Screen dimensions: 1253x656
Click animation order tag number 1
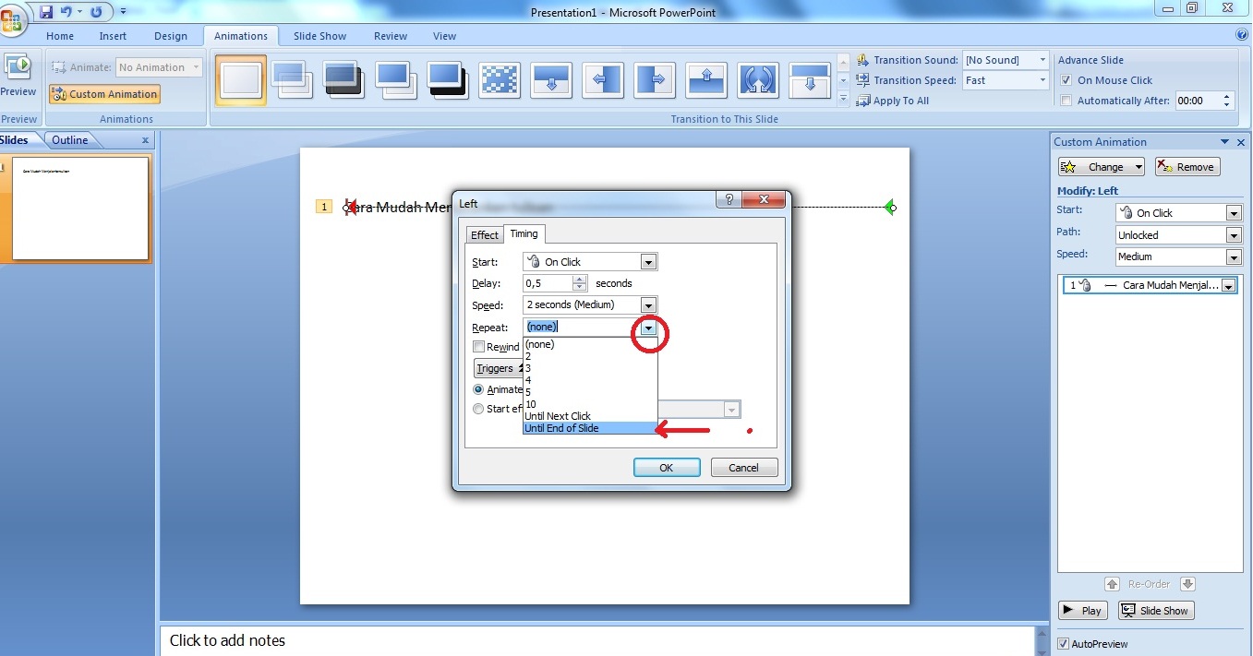pyautogui.click(x=324, y=207)
